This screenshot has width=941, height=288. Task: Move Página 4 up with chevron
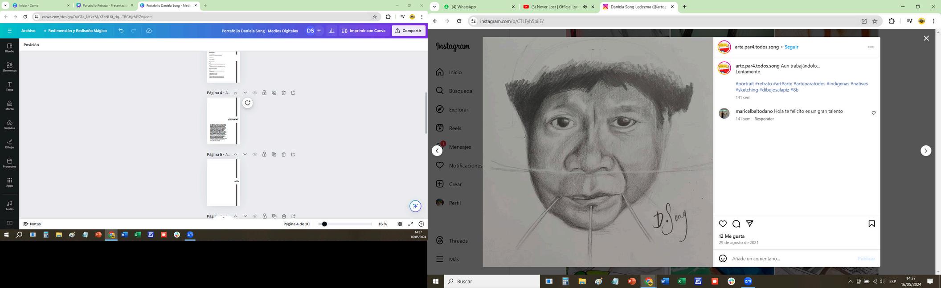(235, 93)
